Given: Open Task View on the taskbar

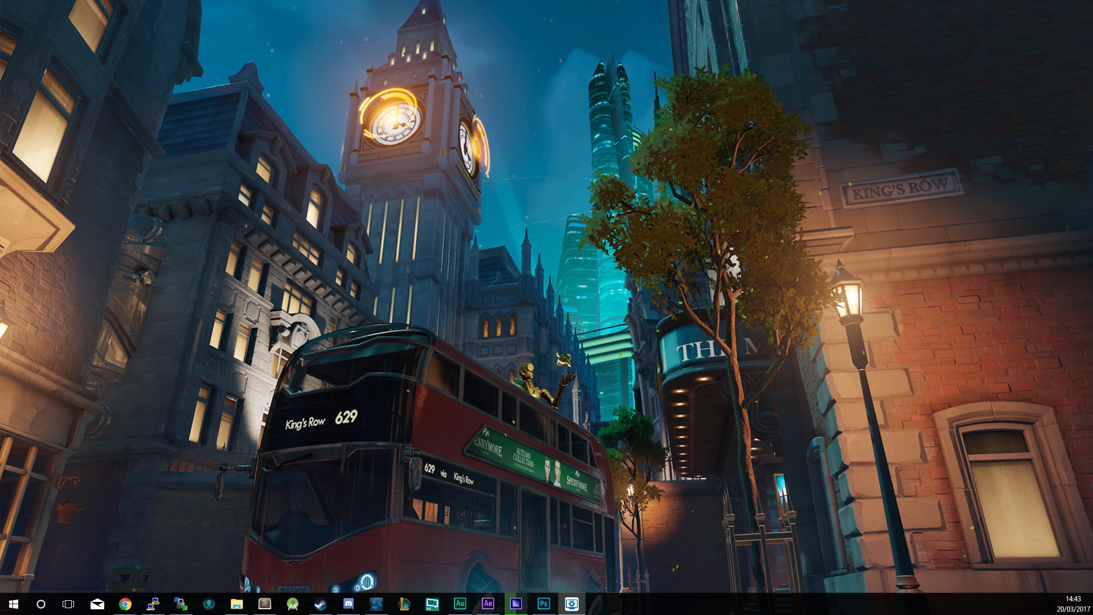Looking at the screenshot, I should [x=68, y=604].
